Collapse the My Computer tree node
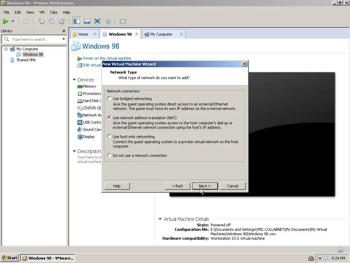 point(6,49)
